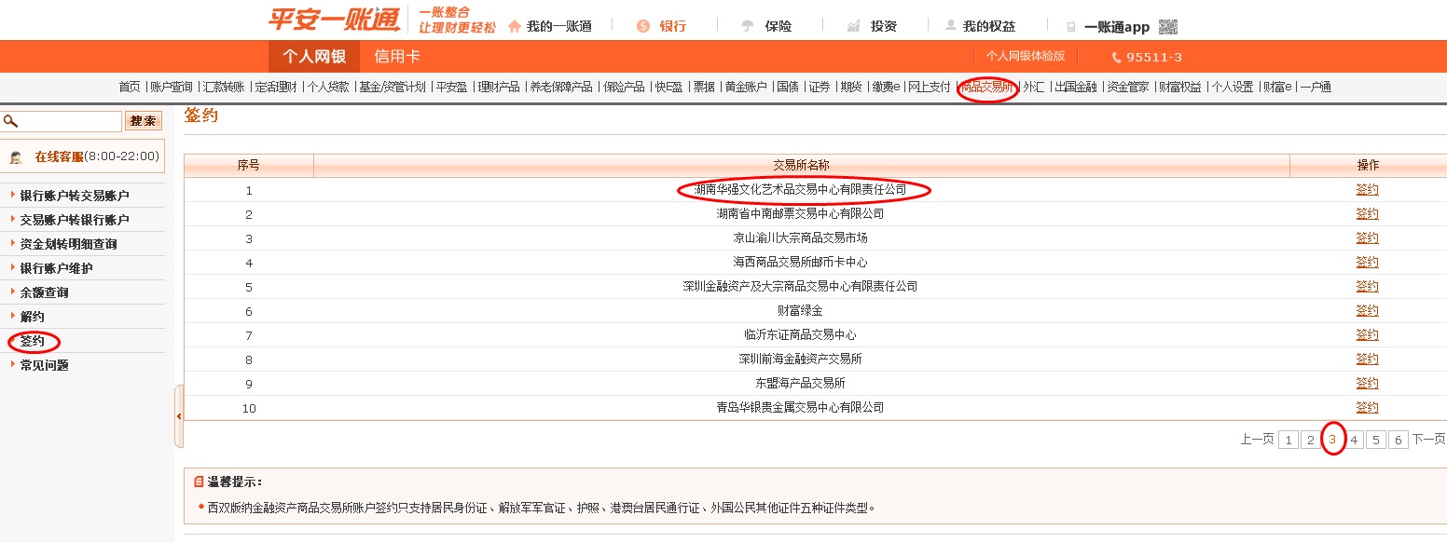The height and width of the screenshot is (543, 1447).
Task: Open 出国金融 in the navigation bar
Action: pyautogui.click(x=1075, y=88)
